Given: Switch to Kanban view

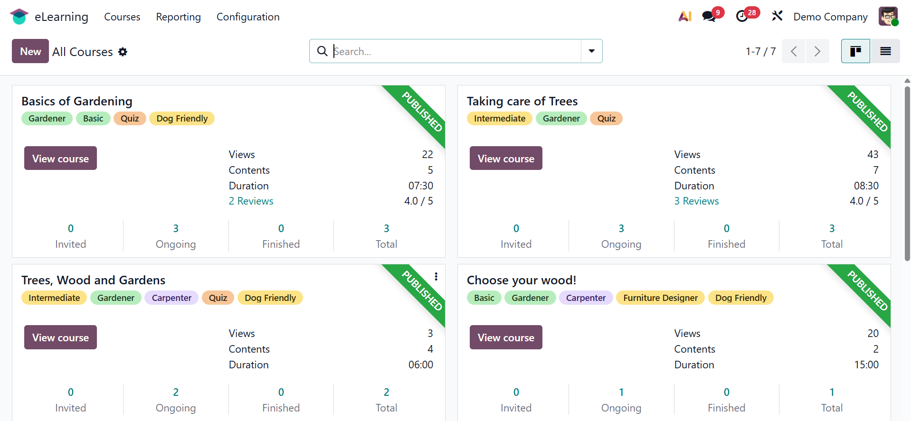Looking at the screenshot, I should [x=855, y=51].
